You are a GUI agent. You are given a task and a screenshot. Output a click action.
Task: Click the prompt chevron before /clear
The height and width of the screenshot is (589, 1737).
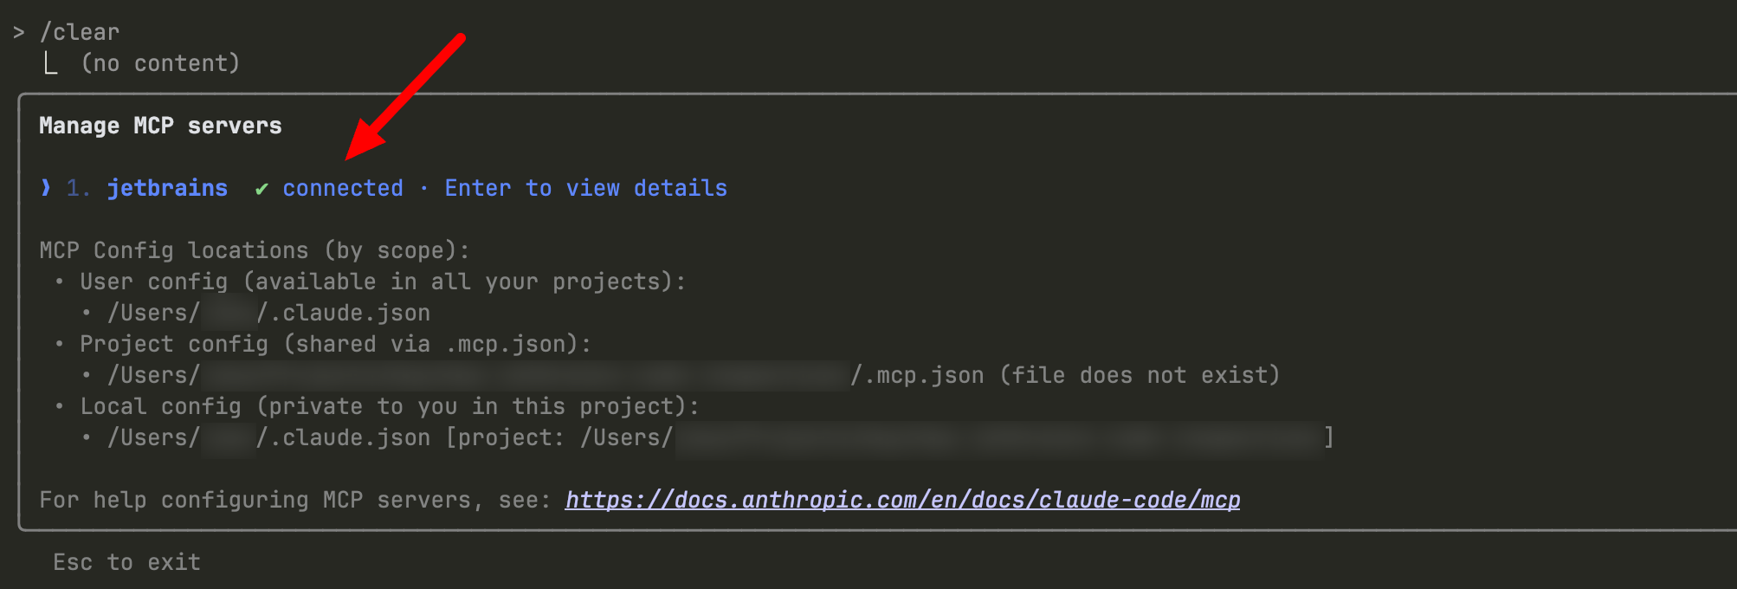(19, 32)
